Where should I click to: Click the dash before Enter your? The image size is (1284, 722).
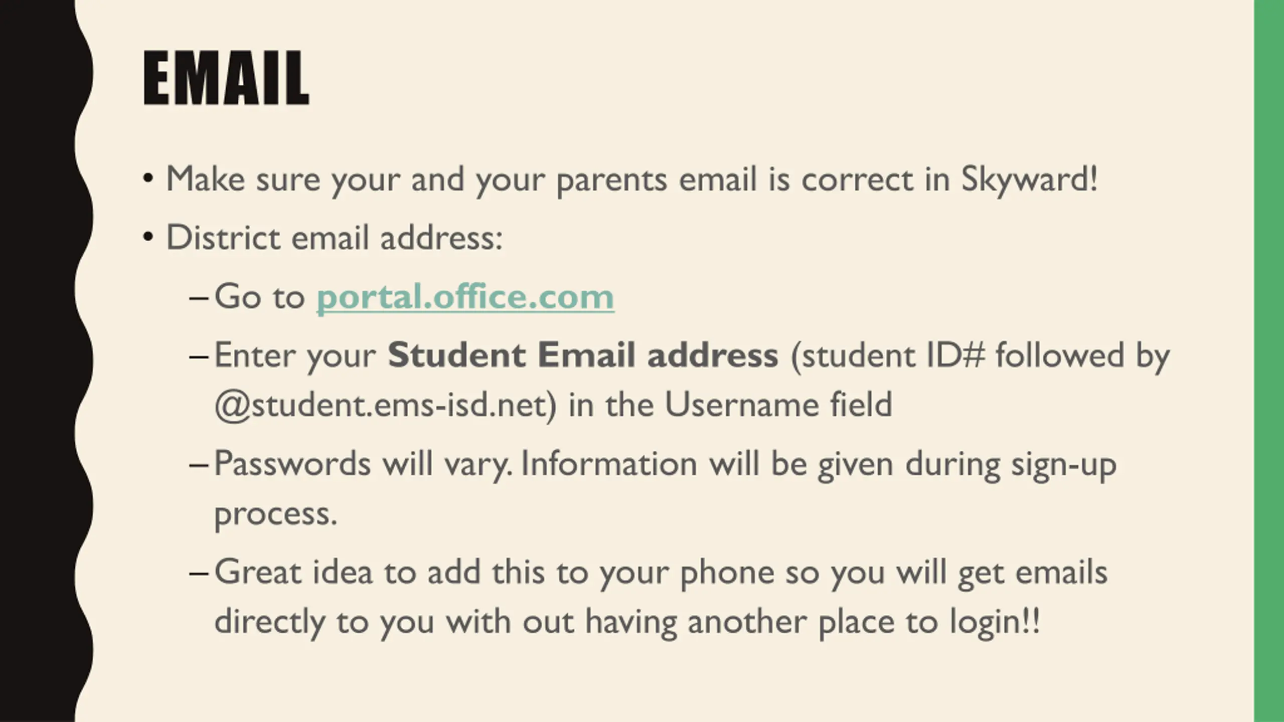(x=199, y=357)
